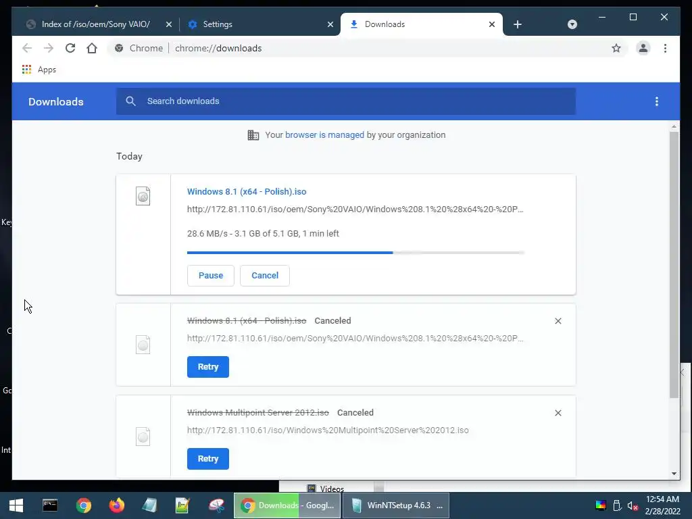
Task: Open the clock showing 12:54 AM
Action: (662, 505)
